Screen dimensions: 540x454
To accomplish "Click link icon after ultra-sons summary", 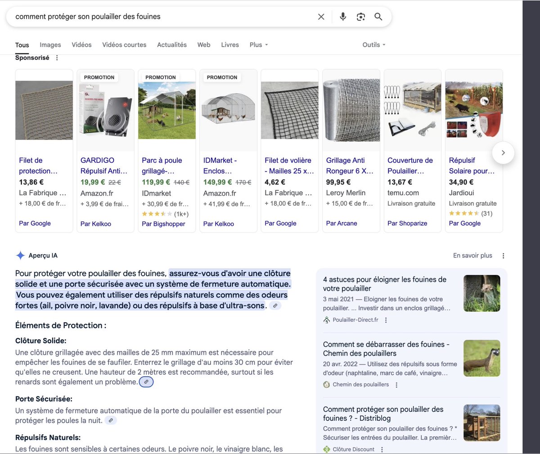I will tap(275, 306).
